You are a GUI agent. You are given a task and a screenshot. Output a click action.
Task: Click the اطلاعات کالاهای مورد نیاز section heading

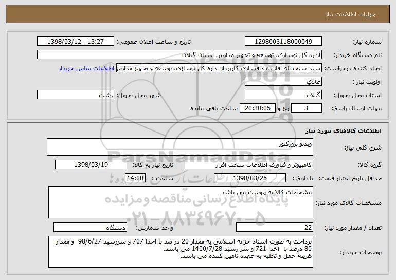[343, 131]
